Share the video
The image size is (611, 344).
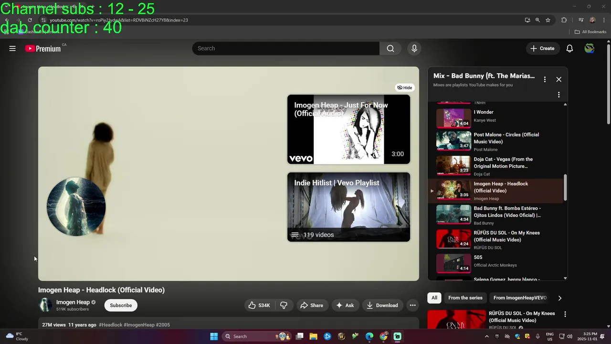[x=311, y=305]
